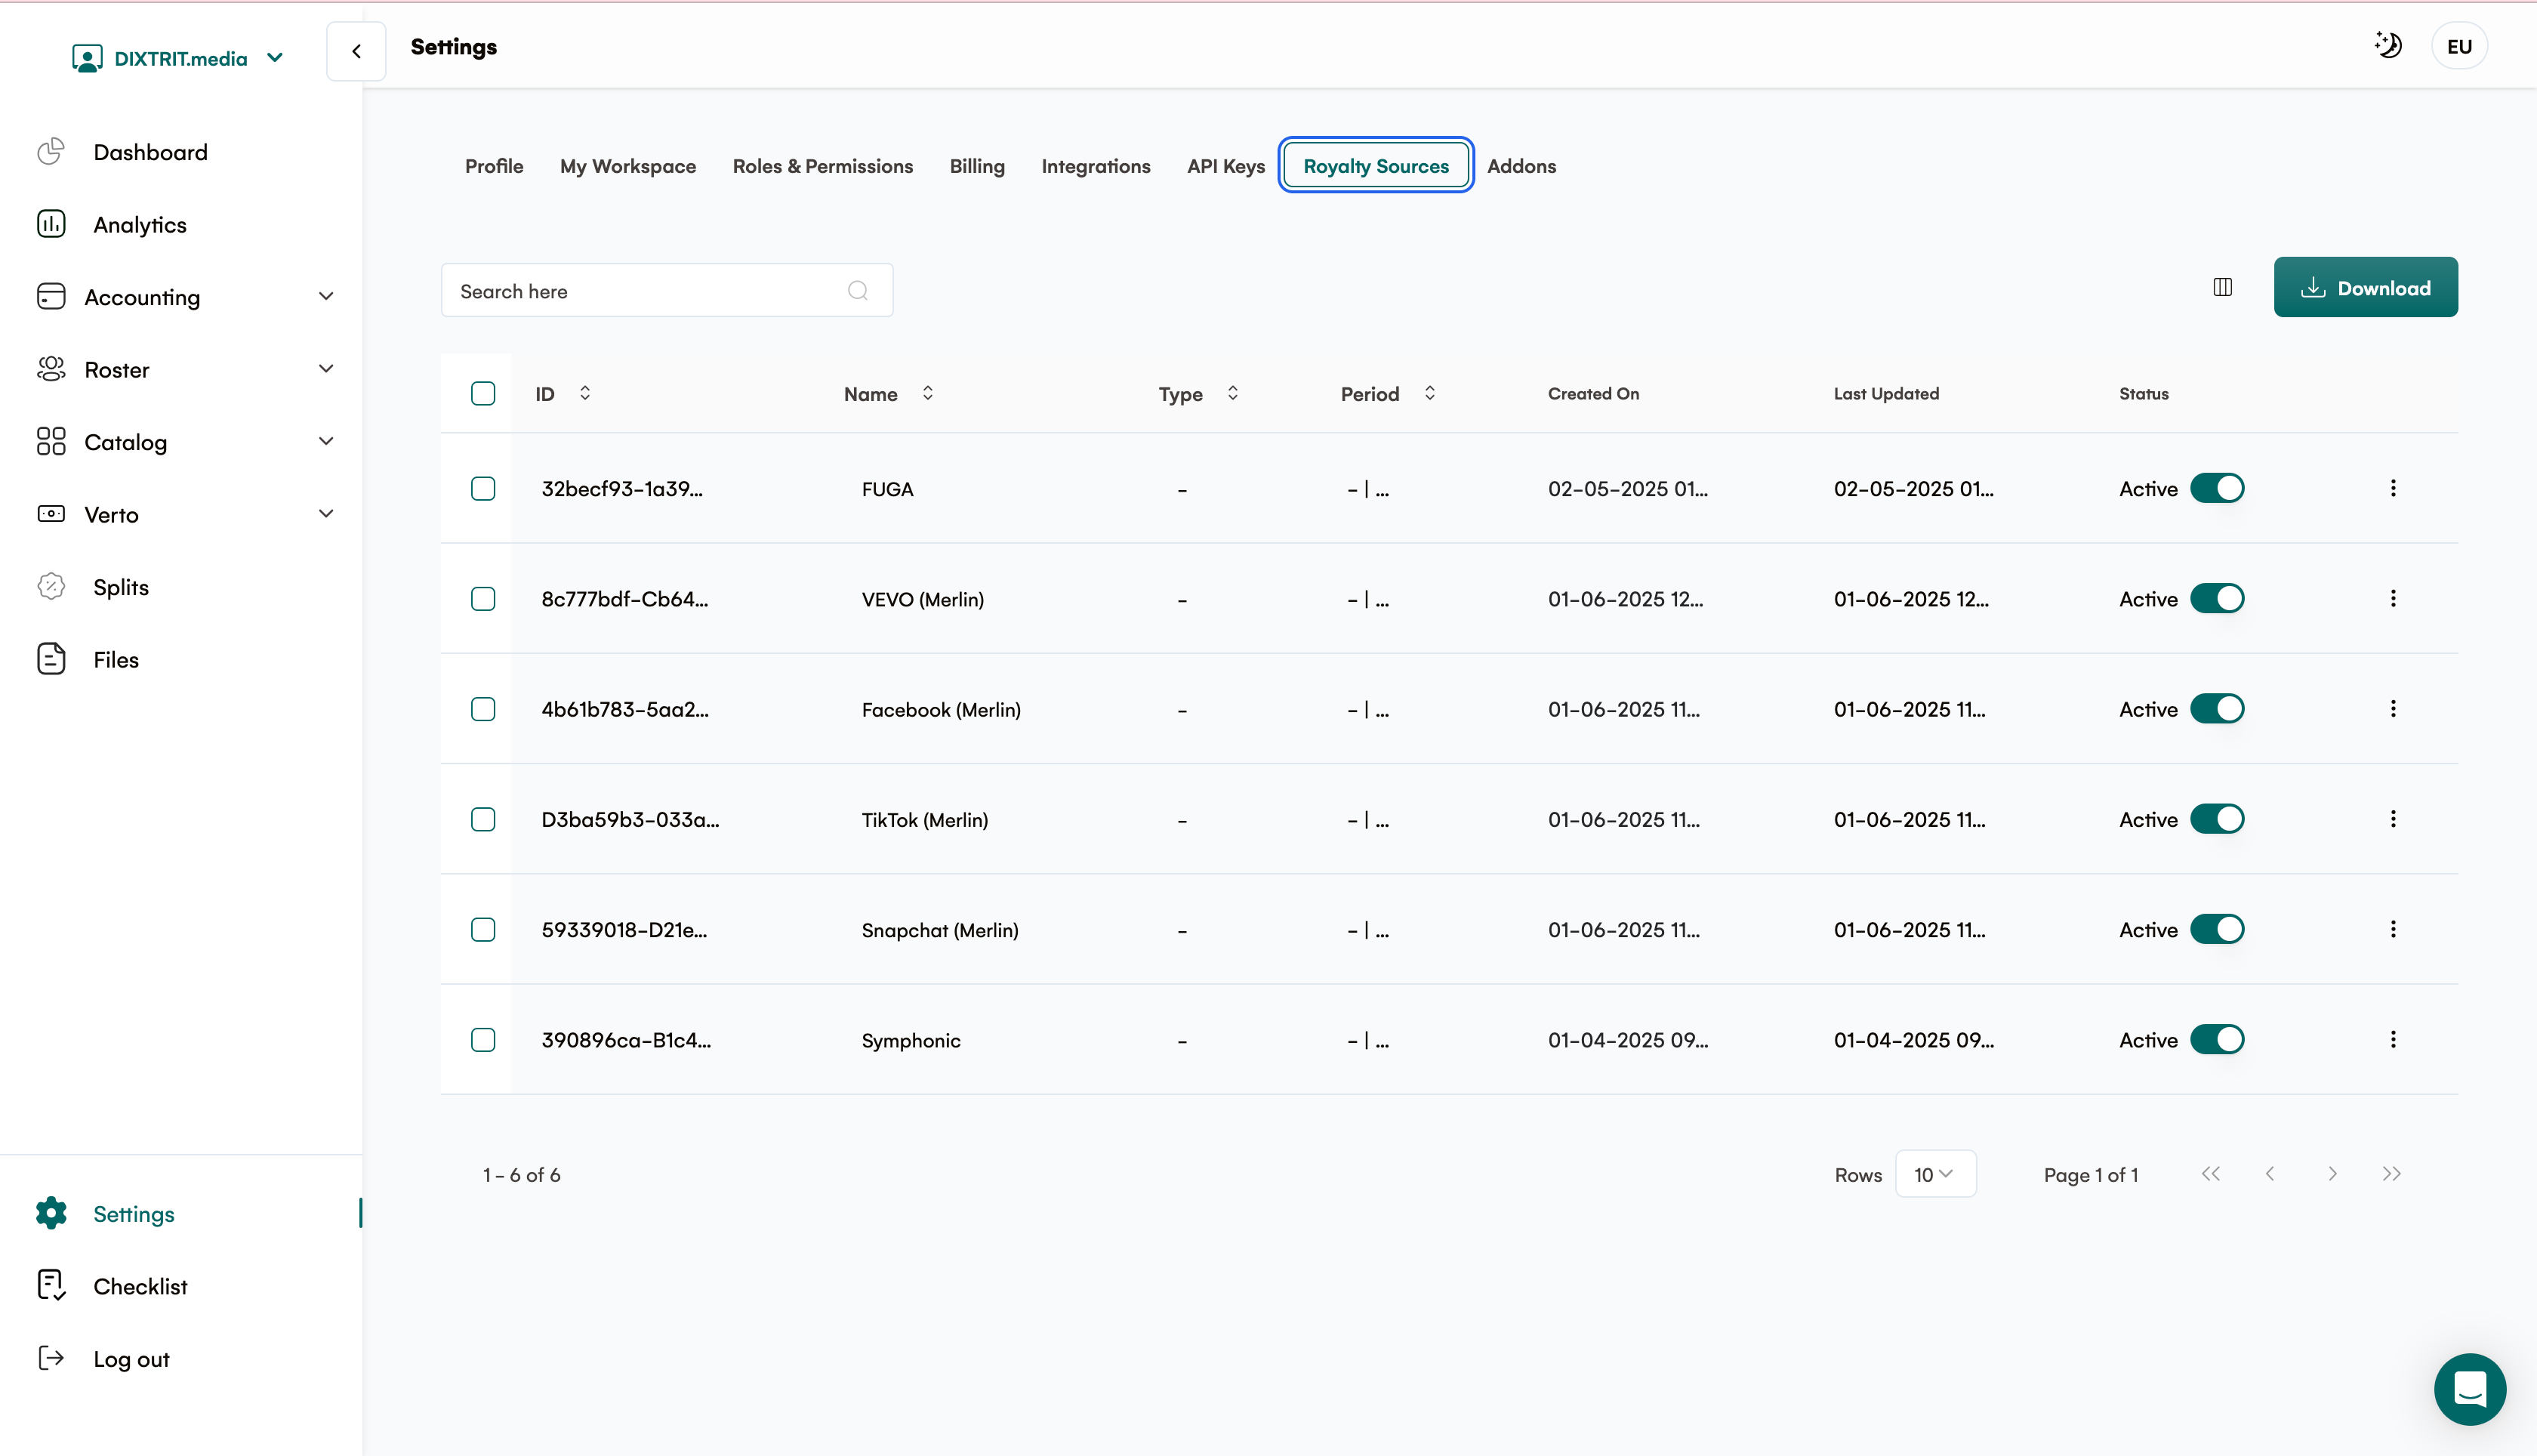Click the FUGA ID cell 32becf93-1a39...
This screenshot has height=1456, width=2537.
pos(621,489)
